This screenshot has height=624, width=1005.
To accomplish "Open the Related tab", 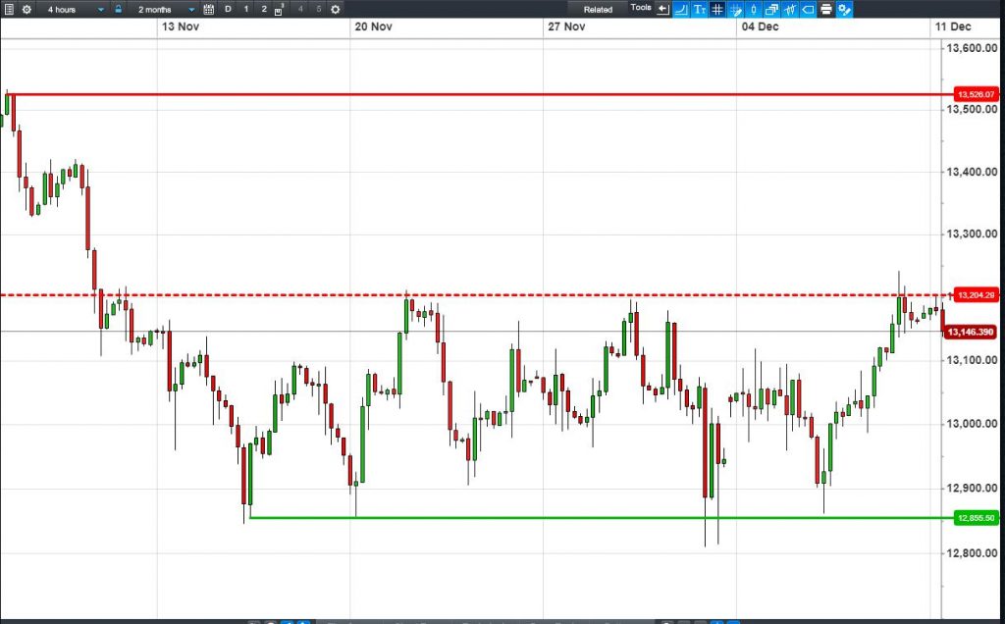I will [598, 10].
